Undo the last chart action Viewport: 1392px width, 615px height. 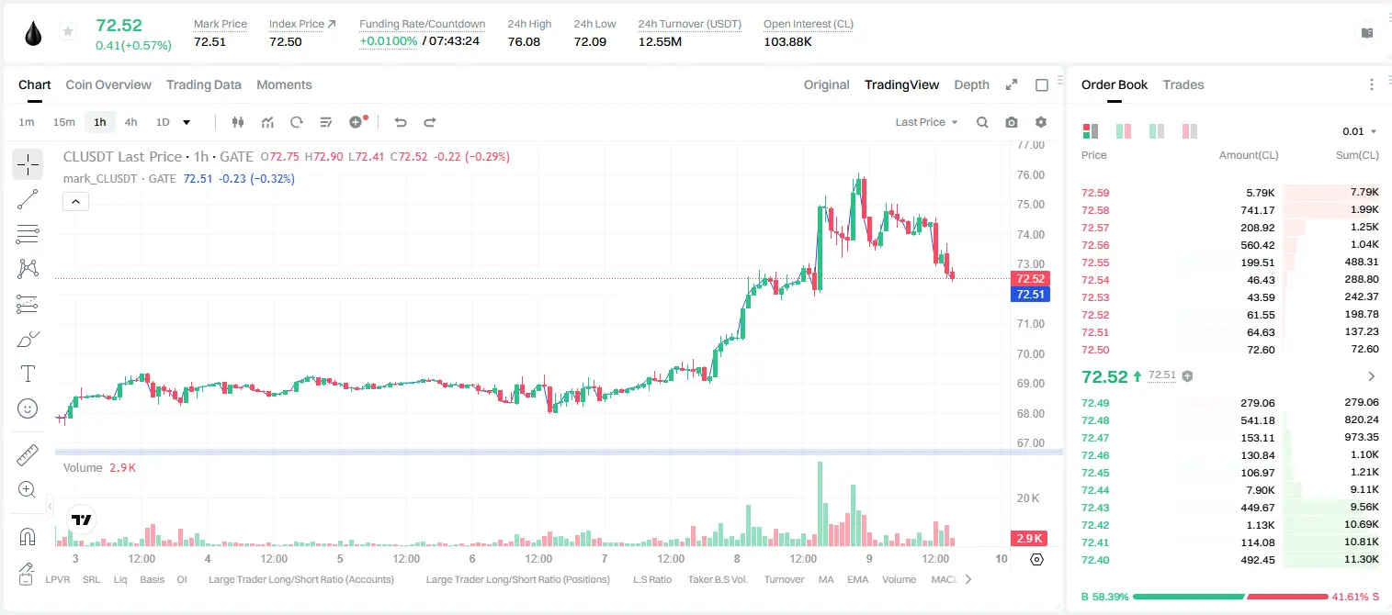[x=401, y=122]
